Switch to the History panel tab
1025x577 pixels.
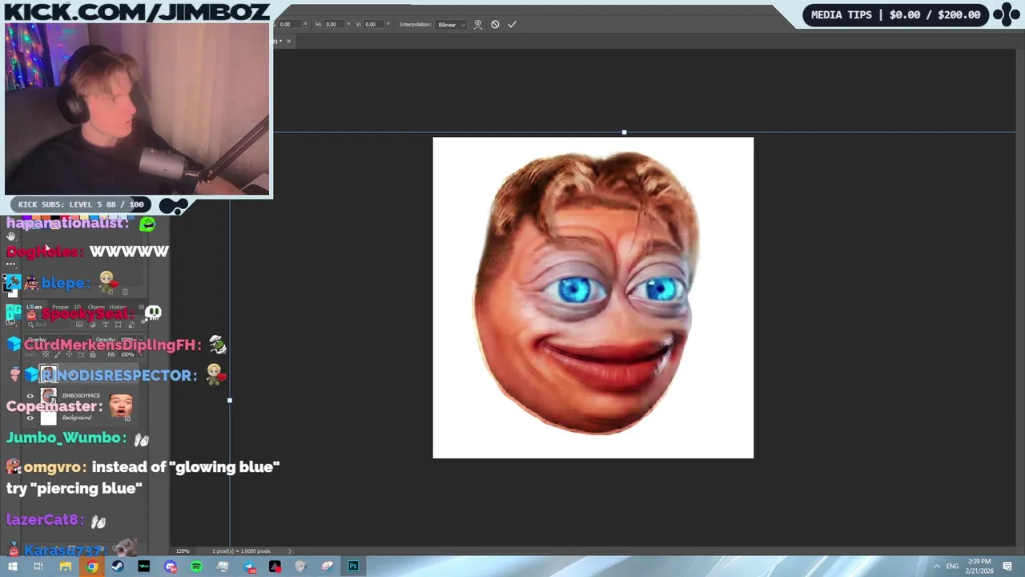[118, 307]
